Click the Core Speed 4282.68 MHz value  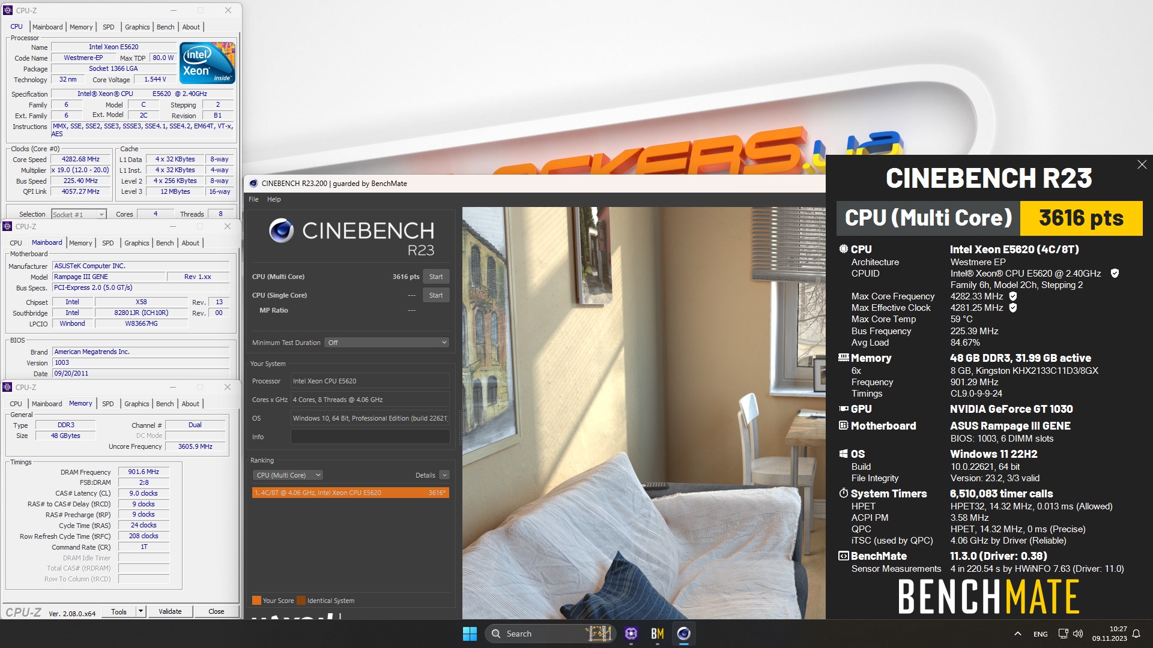click(80, 160)
